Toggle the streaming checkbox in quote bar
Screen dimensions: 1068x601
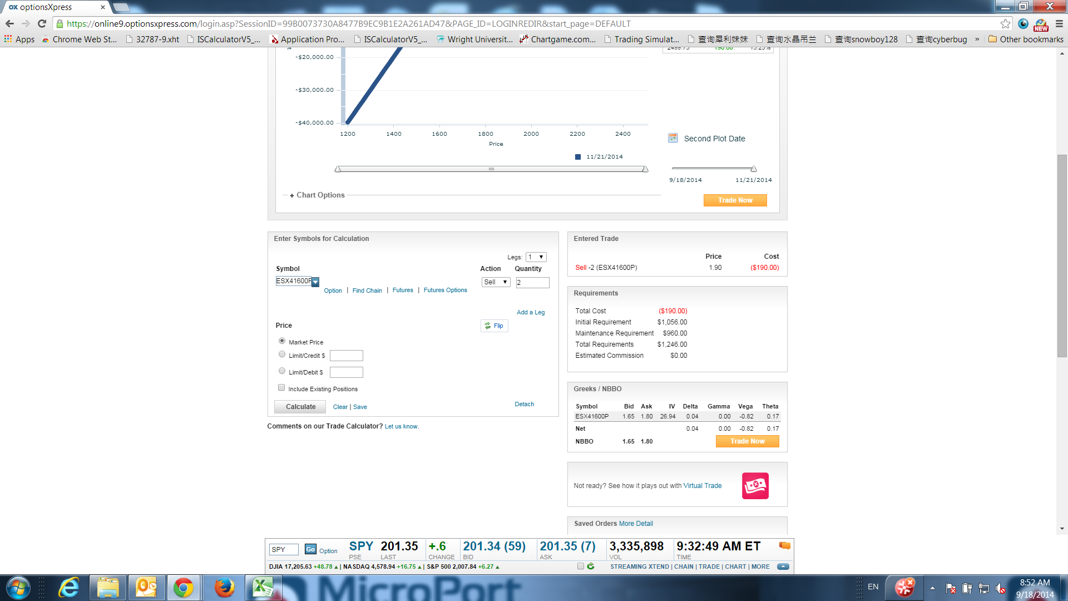point(581,566)
